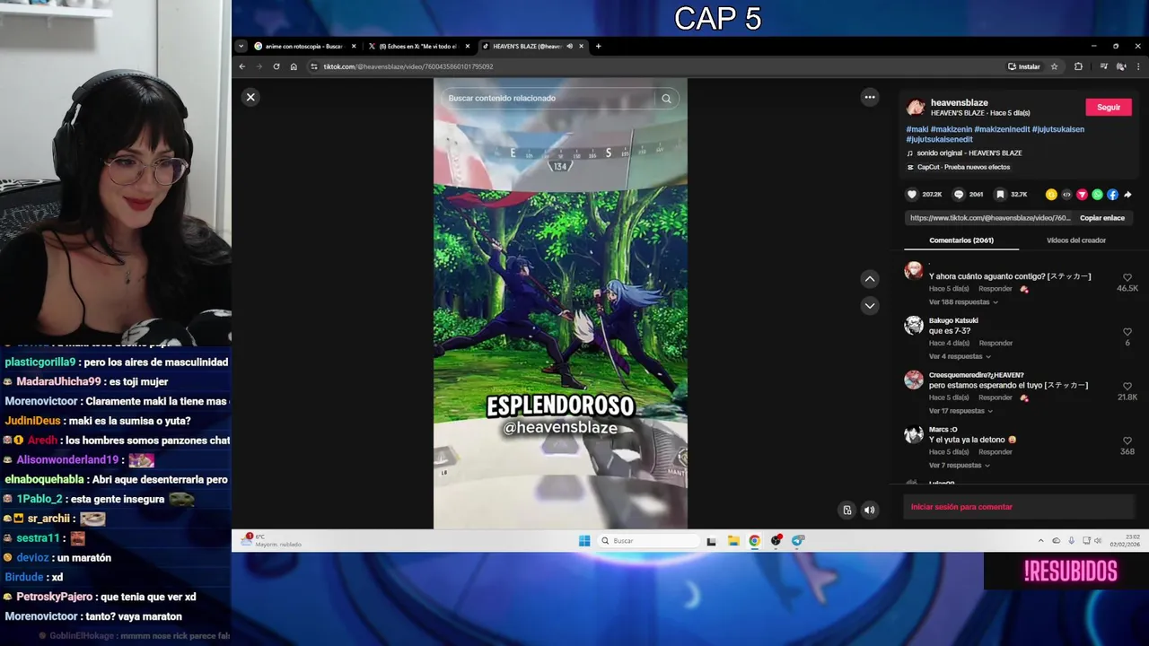This screenshot has width=1149, height=646.
Task: Open sonido original - HEAVEN'S BLAZE link
Action: tap(969, 153)
